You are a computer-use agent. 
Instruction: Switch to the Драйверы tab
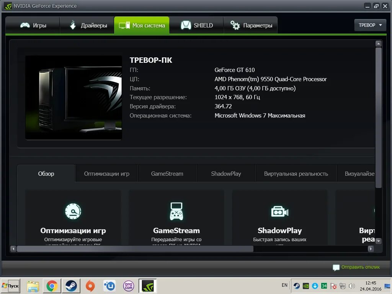tap(87, 25)
